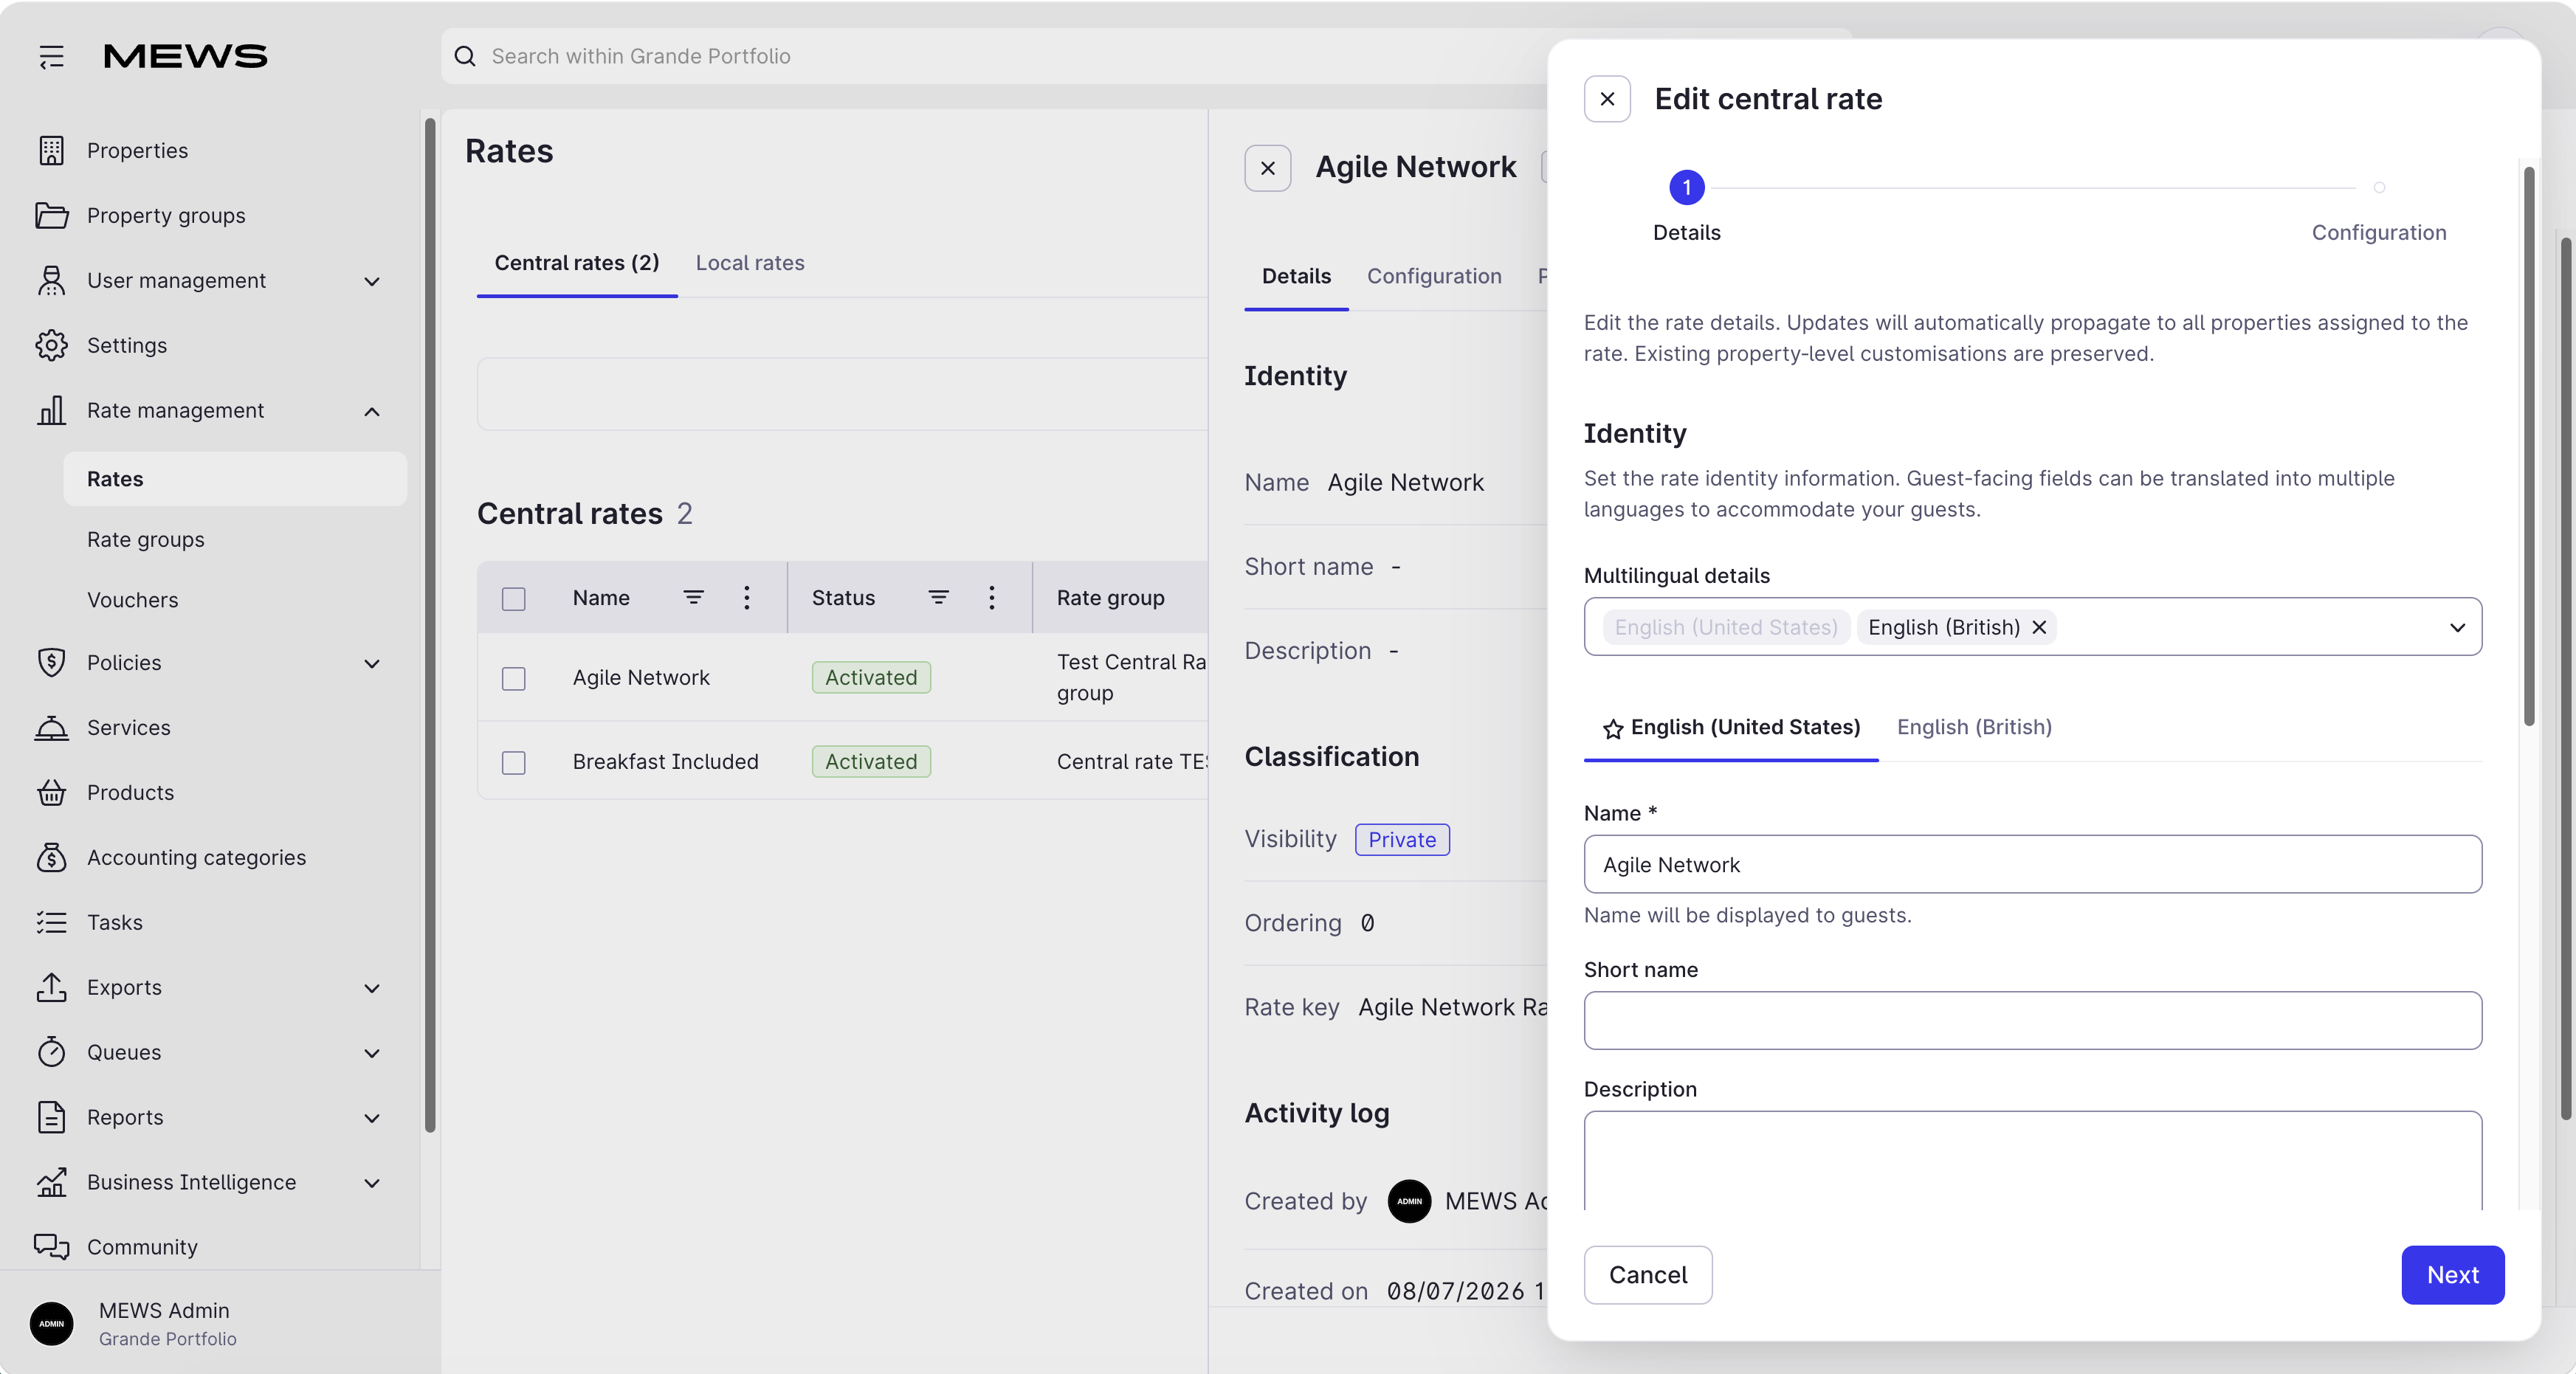The width and height of the screenshot is (2576, 1374).
Task: Expand the User management menu chevron
Action: (372, 282)
